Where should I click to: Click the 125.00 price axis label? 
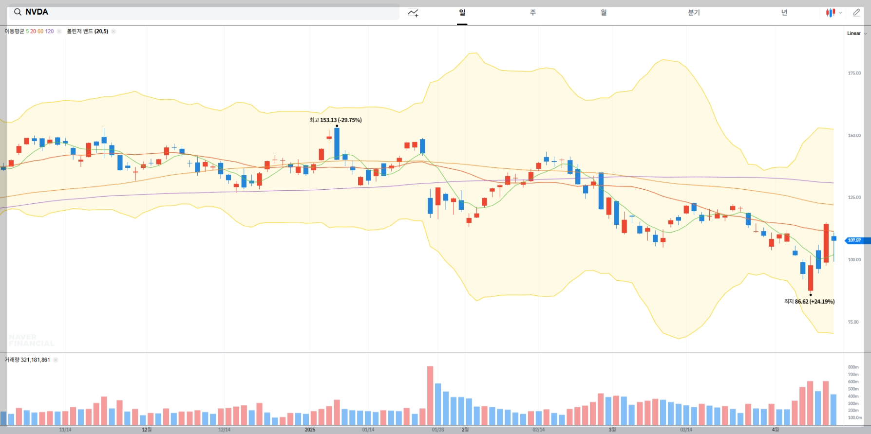(854, 198)
